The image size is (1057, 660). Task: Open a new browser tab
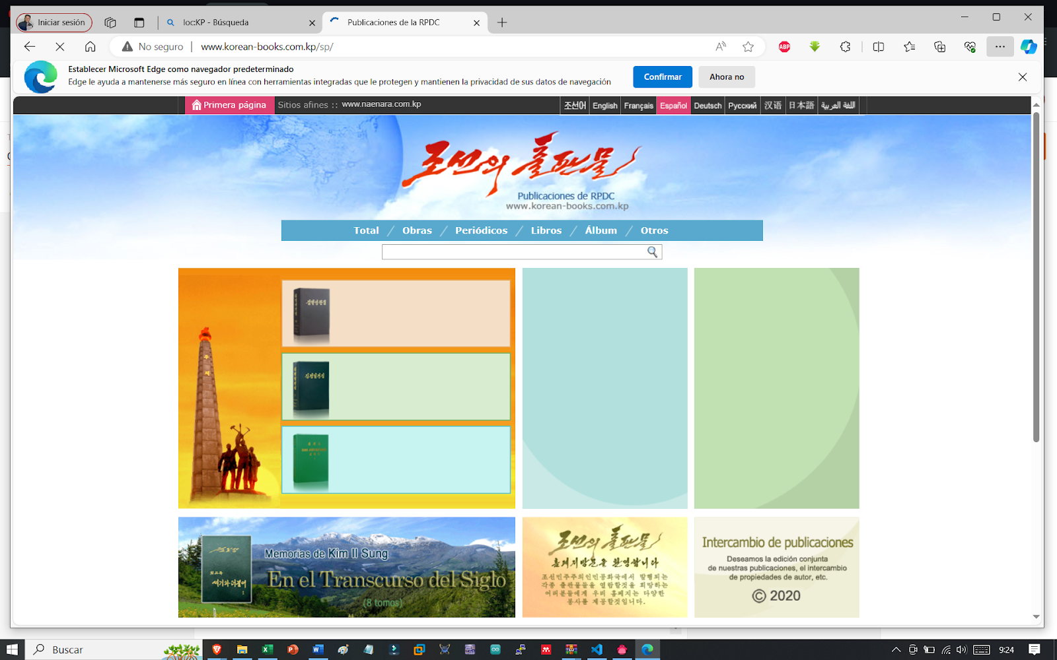point(502,22)
